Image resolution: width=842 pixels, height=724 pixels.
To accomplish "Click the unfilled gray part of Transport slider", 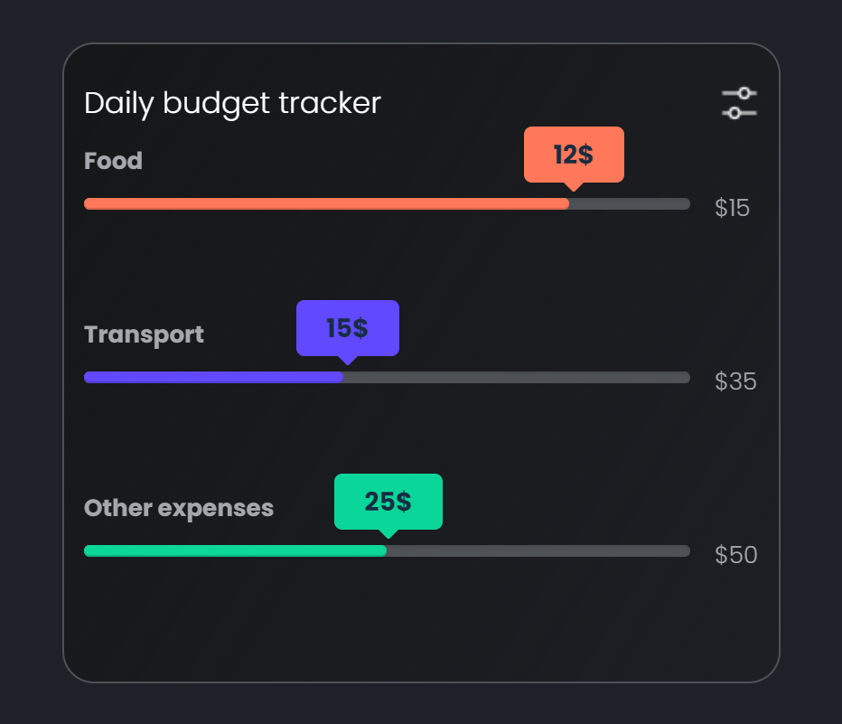I will (x=516, y=377).
